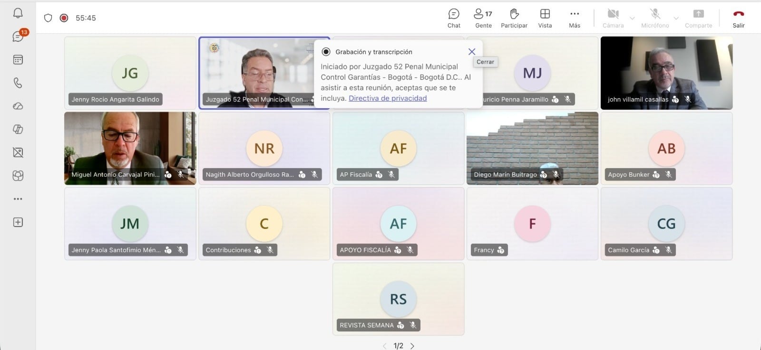Image resolution: width=761 pixels, height=350 pixels.
Task: Close the Grabación y transcripción popup
Action: point(472,51)
